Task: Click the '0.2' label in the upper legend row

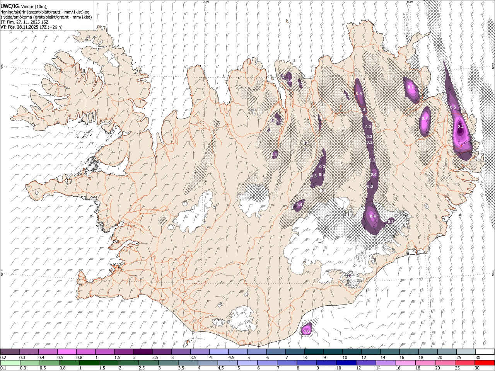Action: tap(3, 357)
